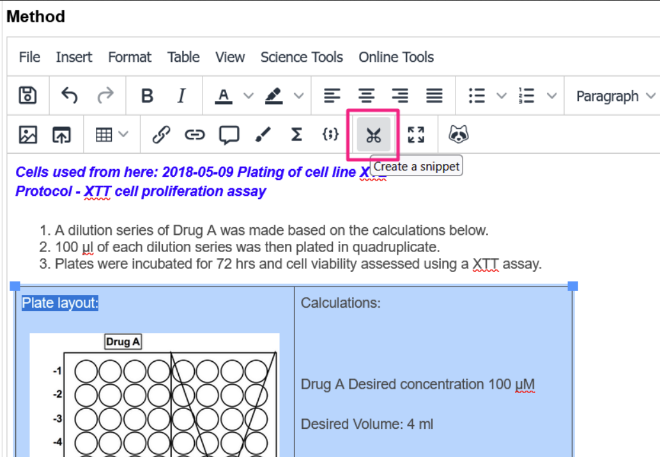Center align the text
Screen dimensions: 660x457
point(366,96)
